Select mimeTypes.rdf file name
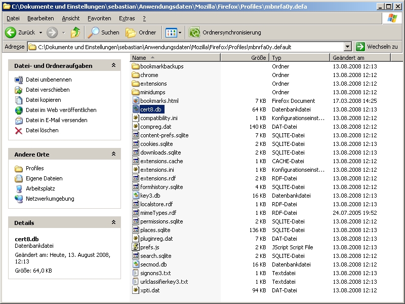The image size is (405, 304). click(x=158, y=213)
